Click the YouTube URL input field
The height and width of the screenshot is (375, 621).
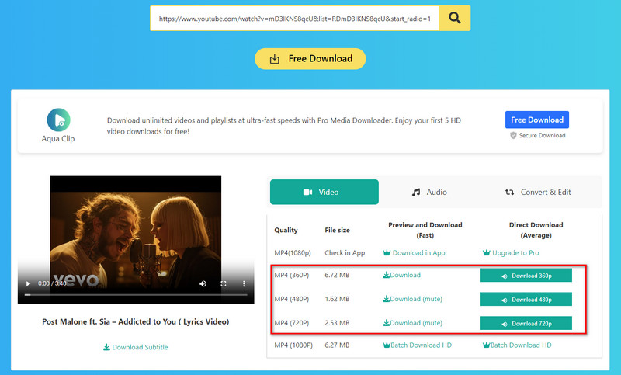[295, 18]
